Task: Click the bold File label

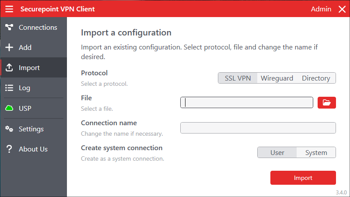Action: point(86,98)
